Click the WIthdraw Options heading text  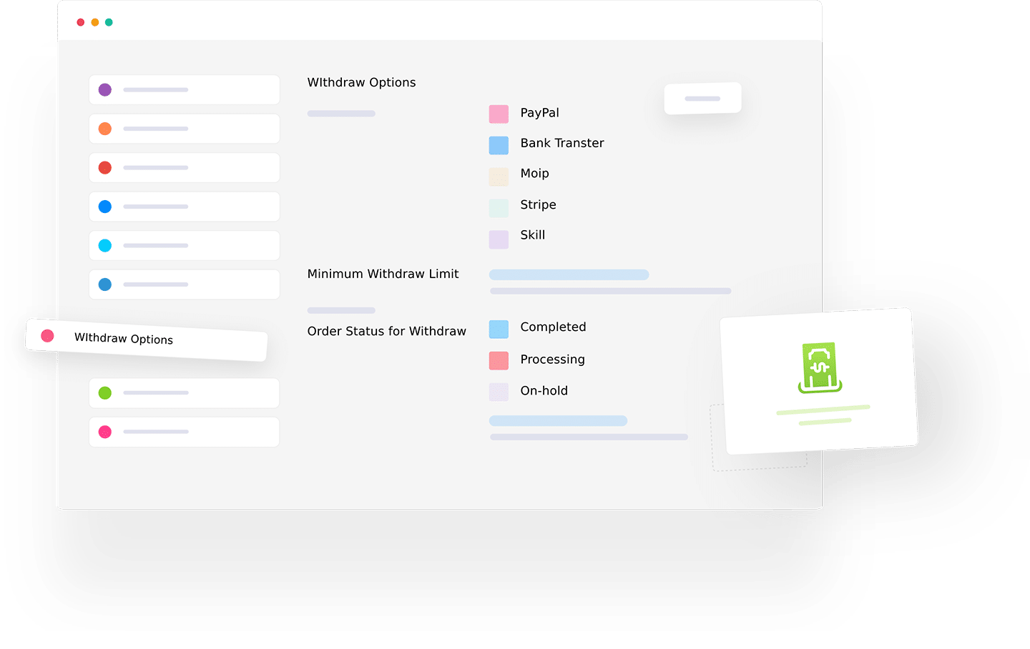tap(361, 82)
